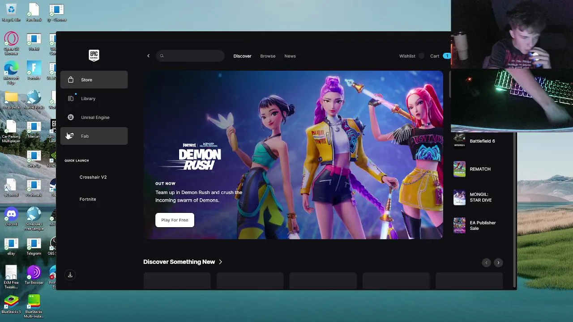
Task: Select the Microsoft Edge desktop icon
Action: pos(11,73)
